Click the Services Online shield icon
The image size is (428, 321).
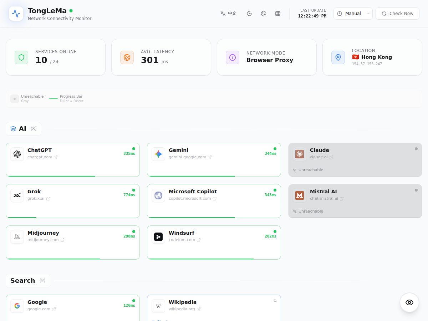[21, 57]
